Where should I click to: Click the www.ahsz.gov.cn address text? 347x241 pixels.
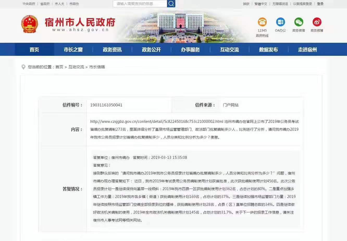(x=80, y=30)
